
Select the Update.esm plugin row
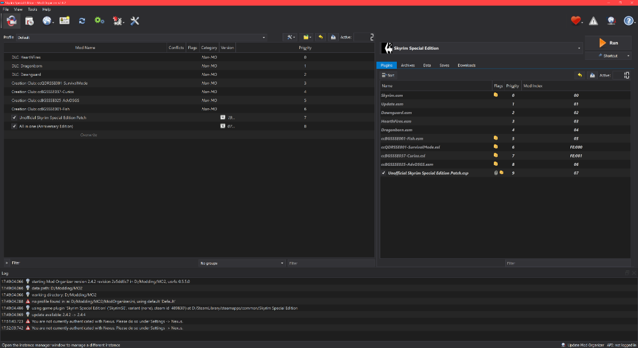(505, 104)
